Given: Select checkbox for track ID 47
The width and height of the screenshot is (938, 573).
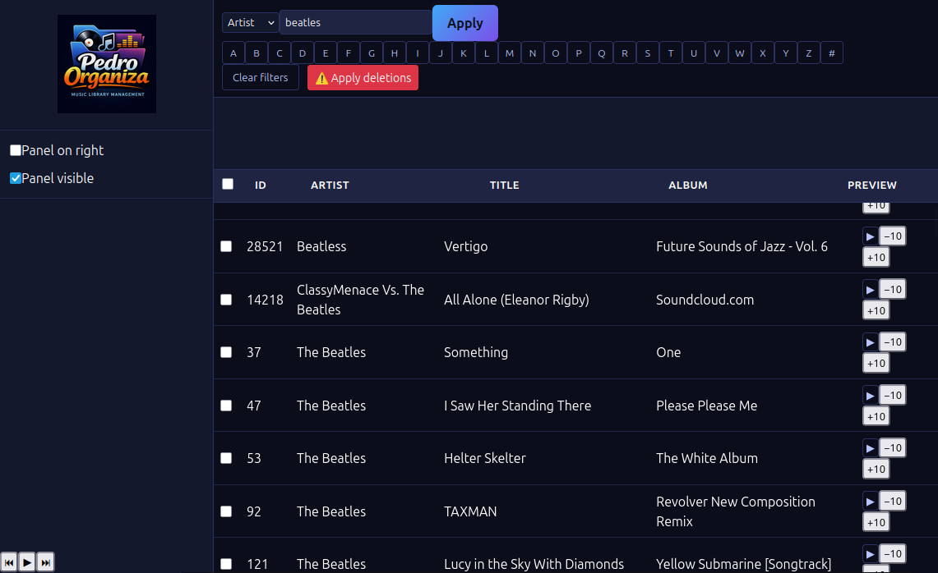Looking at the screenshot, I should (x=226, y=406).
